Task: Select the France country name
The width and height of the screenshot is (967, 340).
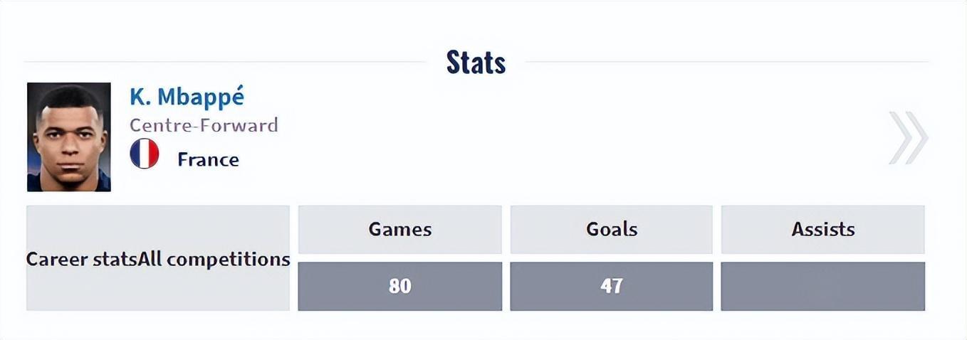Action: (x=208, y=159)
